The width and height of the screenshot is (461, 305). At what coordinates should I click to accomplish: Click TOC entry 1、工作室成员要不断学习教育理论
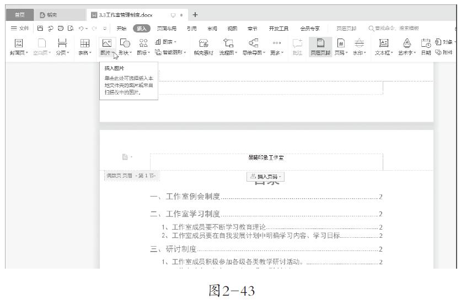(272, 227)
